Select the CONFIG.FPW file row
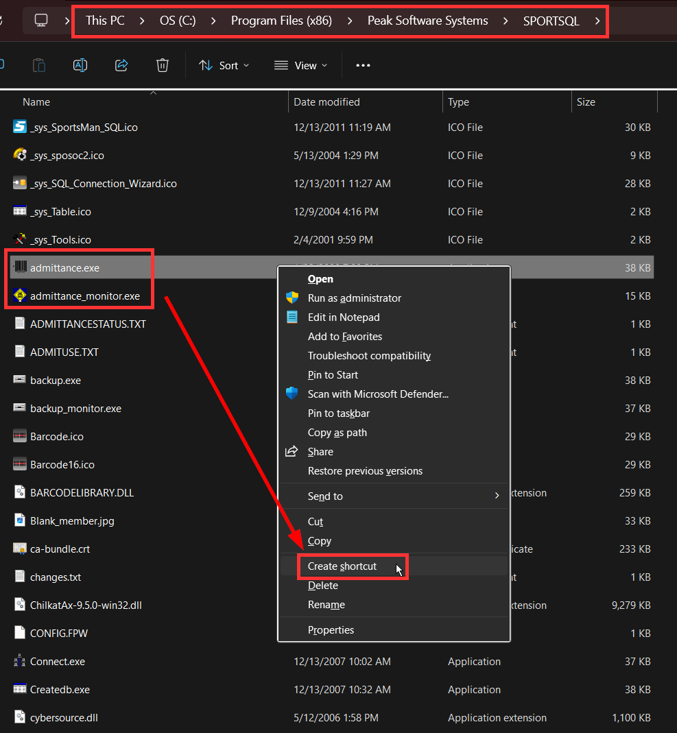The width and height of the screenshot is (677, 733). pos(59,634)
